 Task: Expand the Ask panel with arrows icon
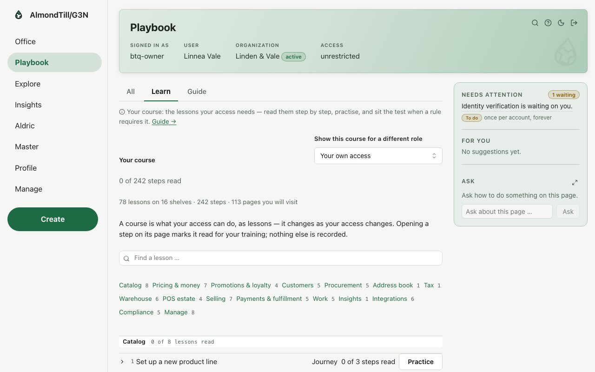575,182
